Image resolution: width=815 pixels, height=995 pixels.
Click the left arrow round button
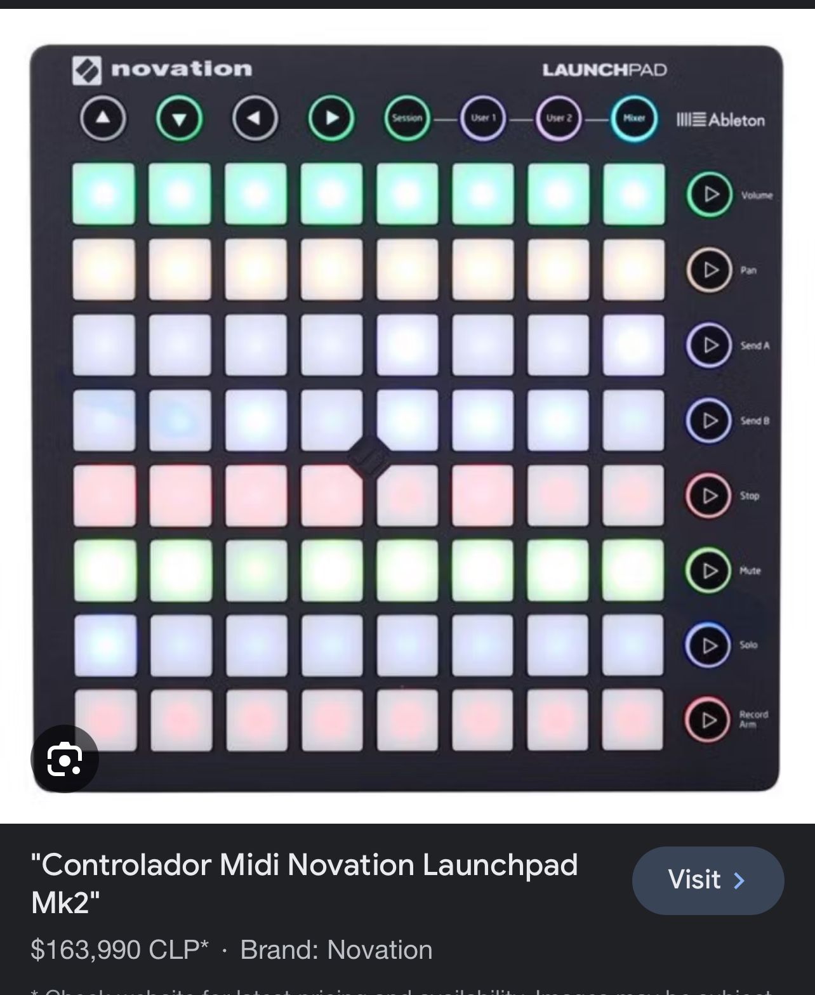[x=255, y=118]
